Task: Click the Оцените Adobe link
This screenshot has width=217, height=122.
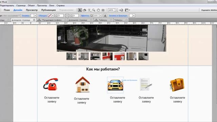Action: 209,10
